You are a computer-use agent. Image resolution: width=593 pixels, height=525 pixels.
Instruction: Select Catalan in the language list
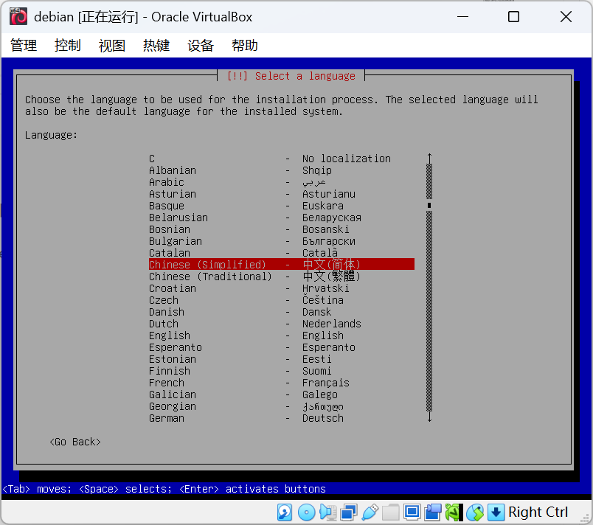point(282,253)
